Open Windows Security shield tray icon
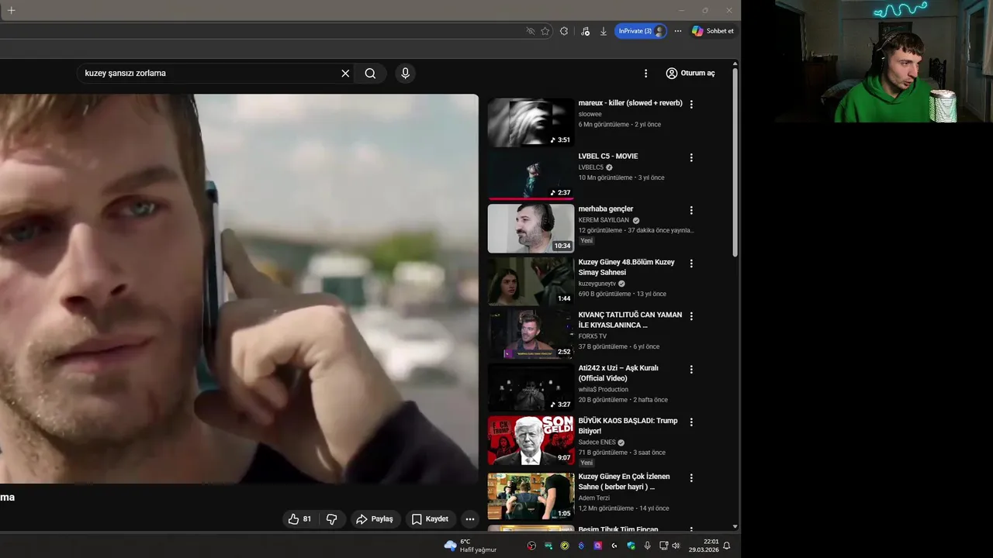Screen dimensions: 993x558 (x=631, y=546)
